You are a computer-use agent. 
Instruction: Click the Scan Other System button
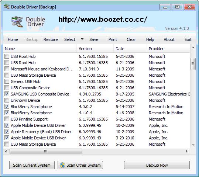[x=80, y=165]
